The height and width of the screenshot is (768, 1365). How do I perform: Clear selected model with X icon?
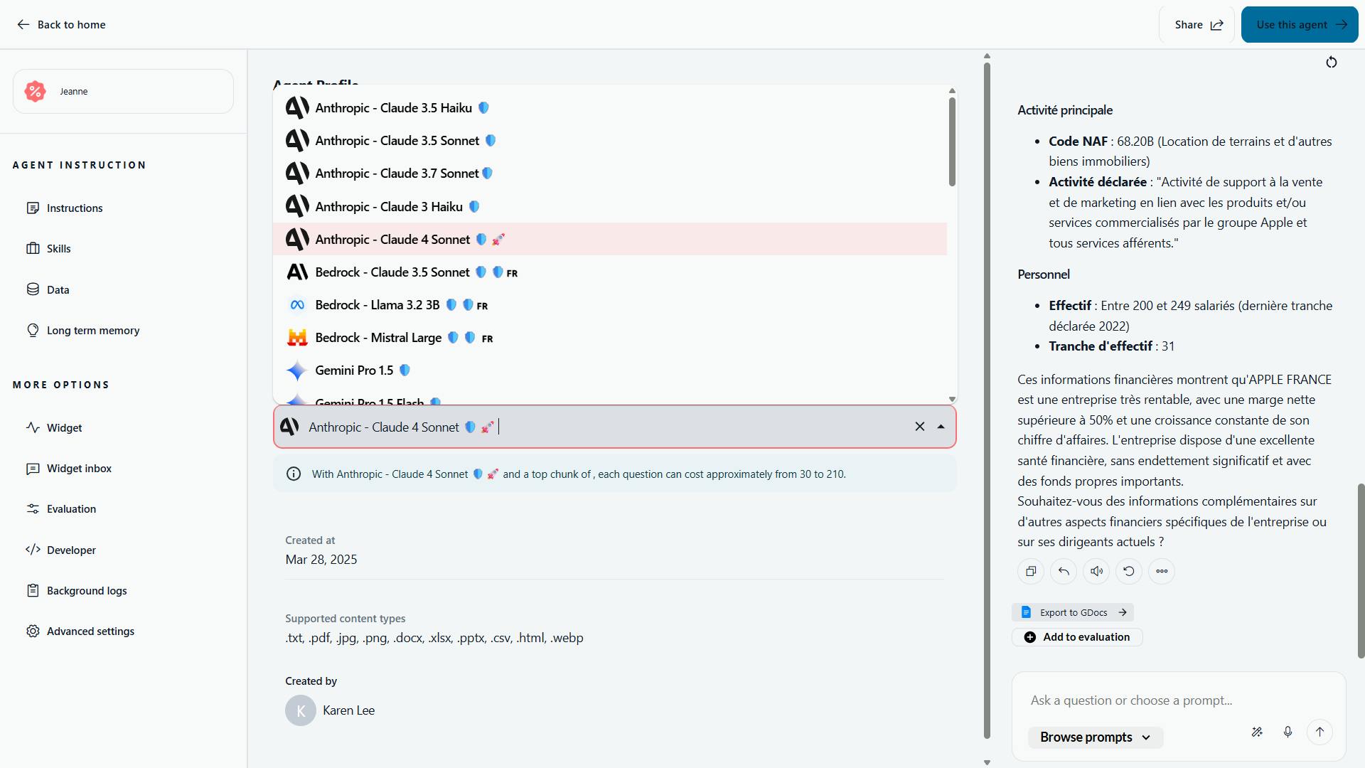point(920,427)
